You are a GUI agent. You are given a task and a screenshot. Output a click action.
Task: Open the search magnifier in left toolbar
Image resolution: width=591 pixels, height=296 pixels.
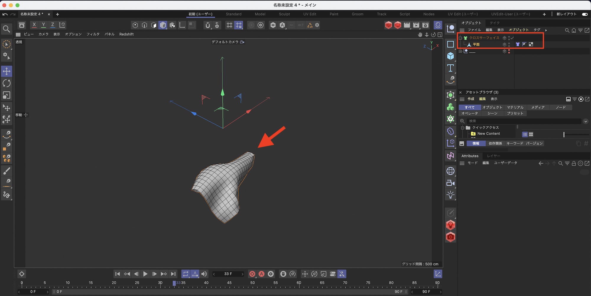pyautogui.click(x=7, y=29)
